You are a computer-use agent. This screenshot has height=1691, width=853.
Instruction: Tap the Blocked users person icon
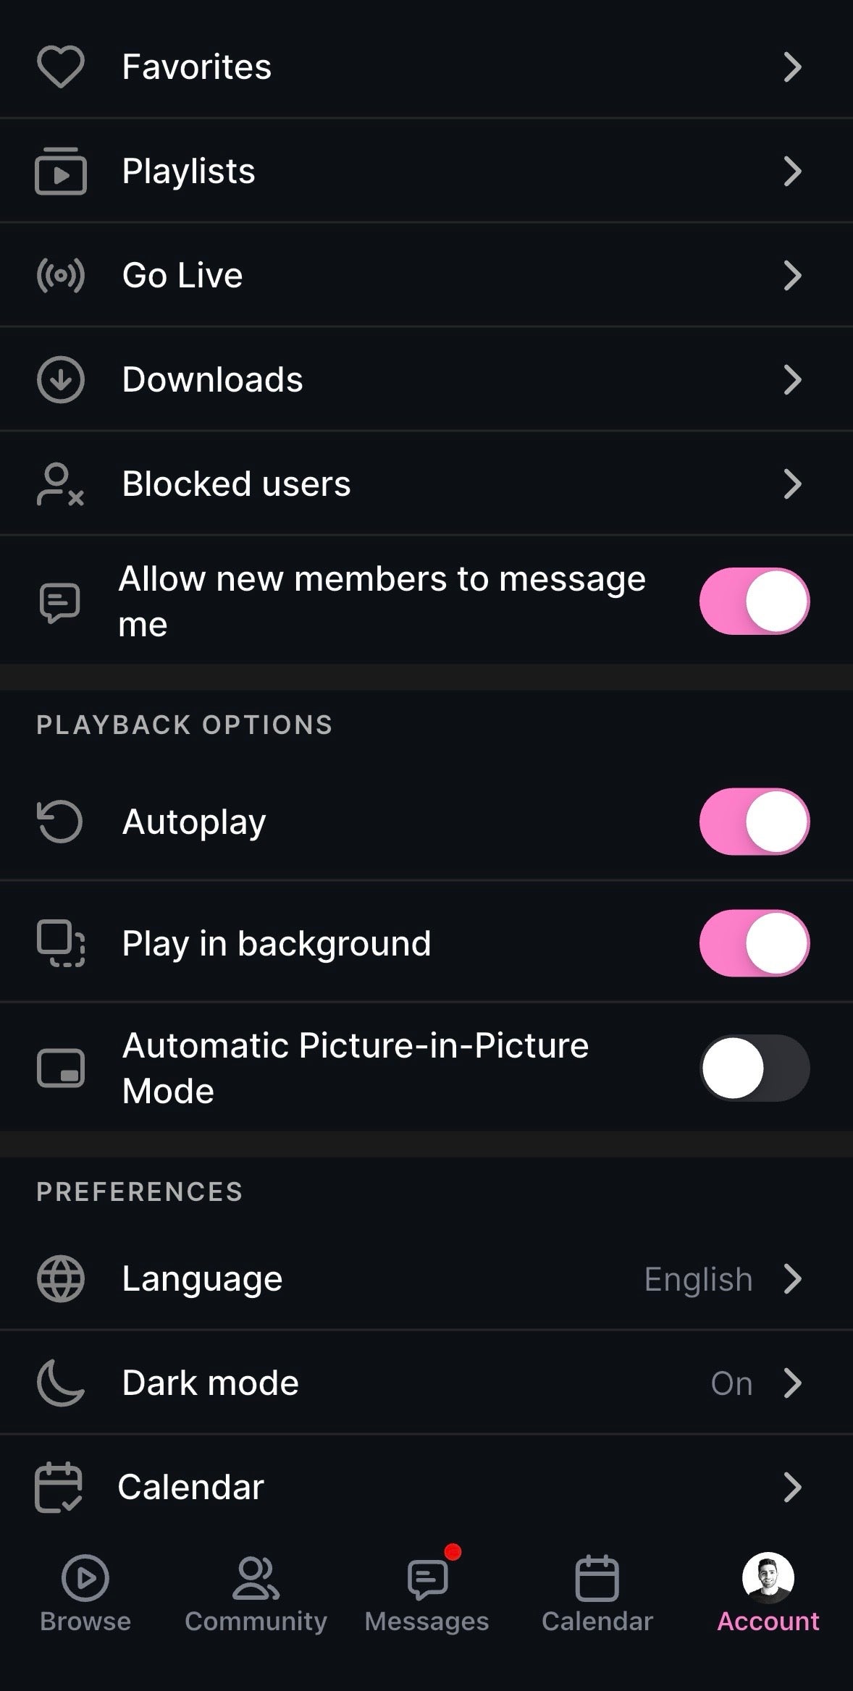[61, 484]
